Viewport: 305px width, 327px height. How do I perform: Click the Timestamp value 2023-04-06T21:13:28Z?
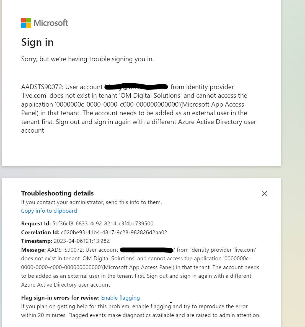click(x=82, y=241)
